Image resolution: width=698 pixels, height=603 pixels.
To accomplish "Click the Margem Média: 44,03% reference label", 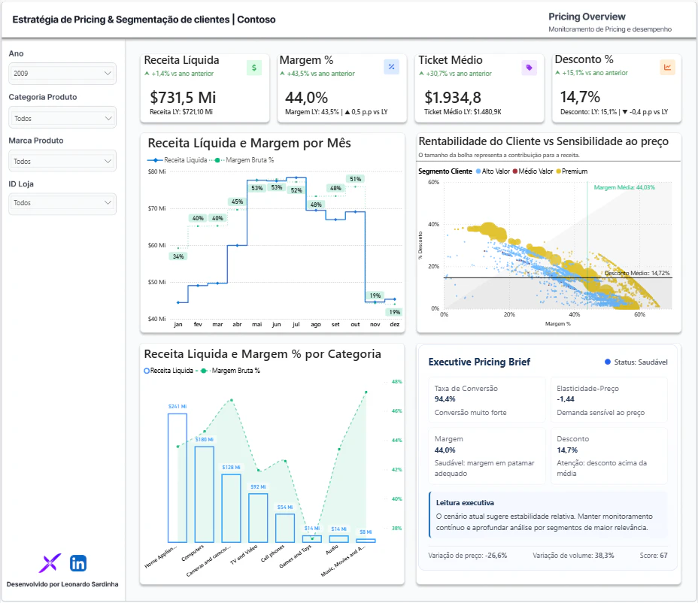I will 624,187.
